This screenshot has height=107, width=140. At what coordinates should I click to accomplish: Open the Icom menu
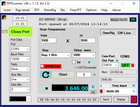(7, 10)
